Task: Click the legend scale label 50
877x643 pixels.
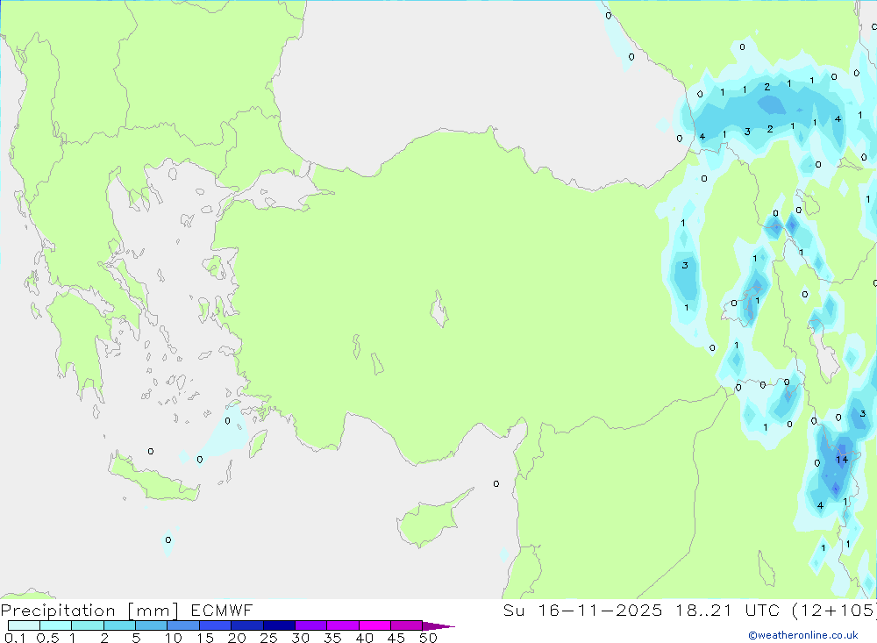Action: (x=428, y=638)
